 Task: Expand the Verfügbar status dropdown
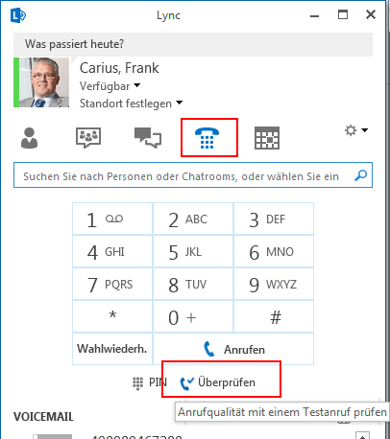tap(137, 85)
